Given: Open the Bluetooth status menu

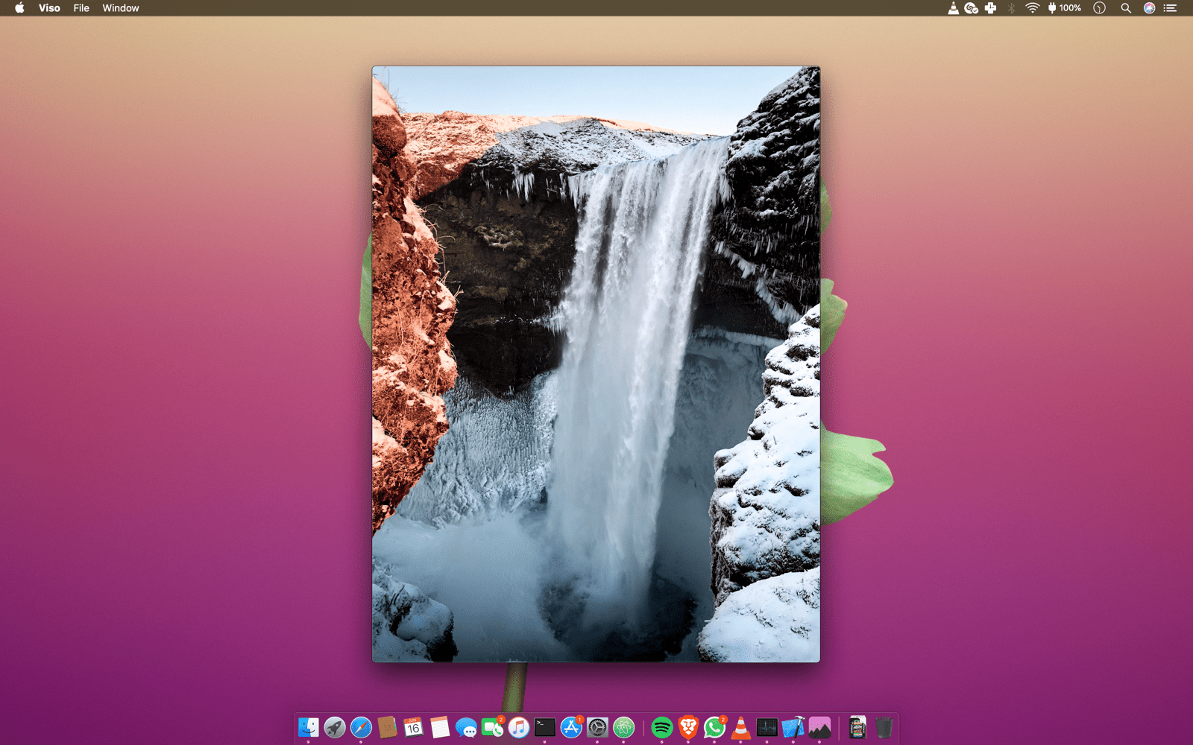Looking at the screenshot, I should pos(1012,8).
